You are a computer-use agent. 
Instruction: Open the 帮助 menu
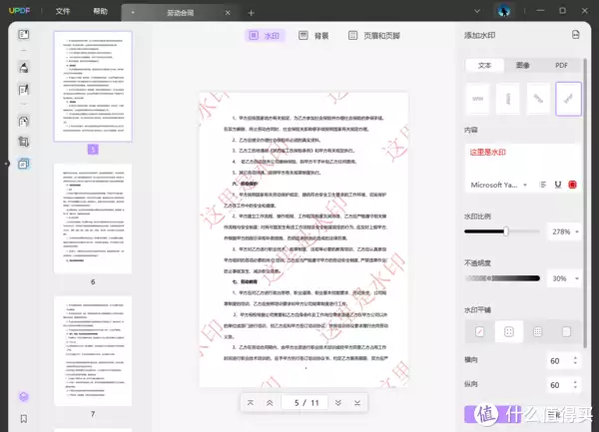(x=101, y=11)
